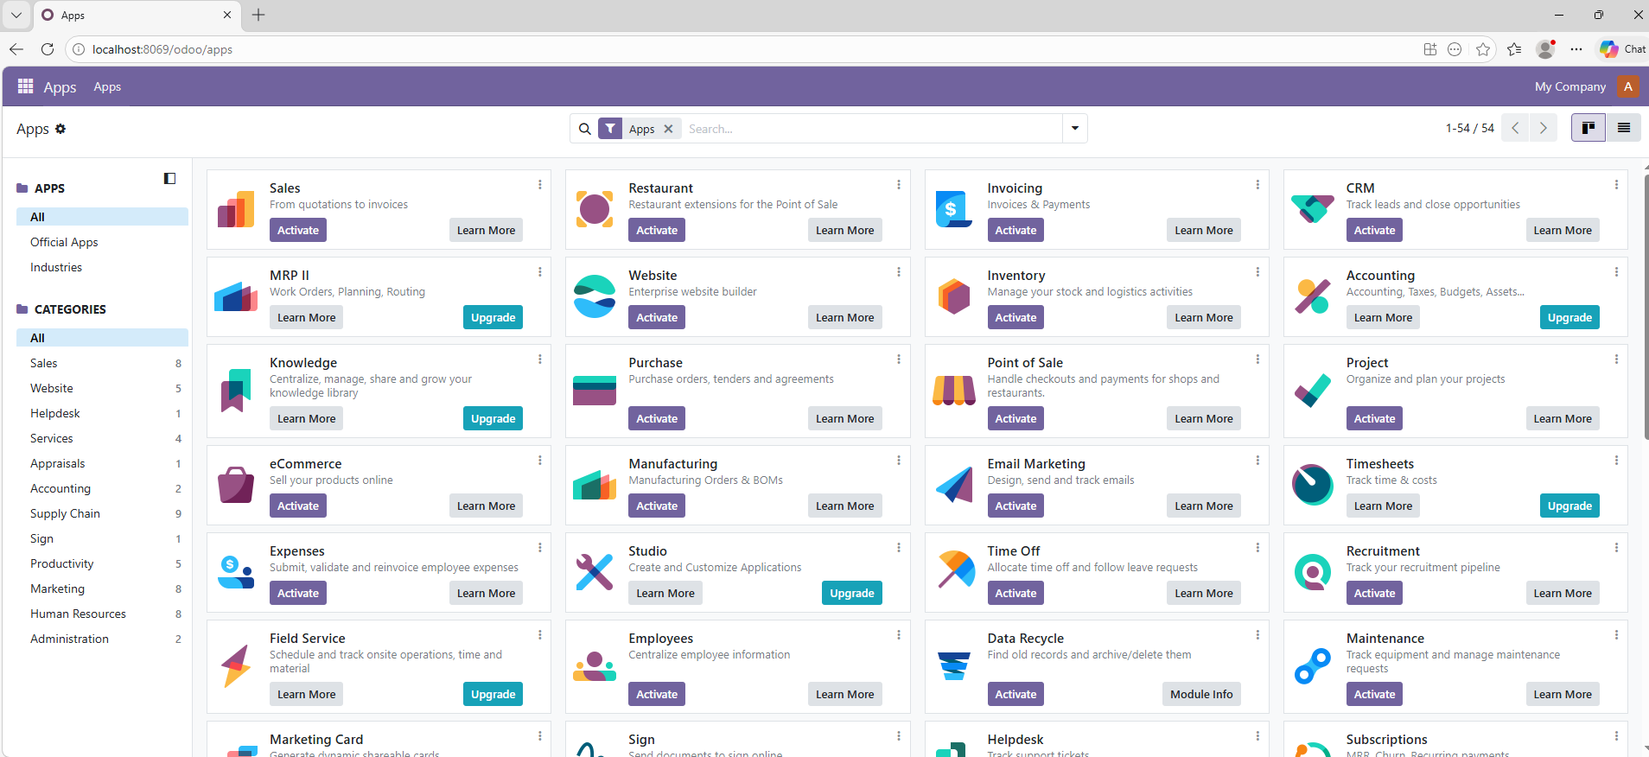Click Module Info for Data Recycle

[x=1201, y=694]
